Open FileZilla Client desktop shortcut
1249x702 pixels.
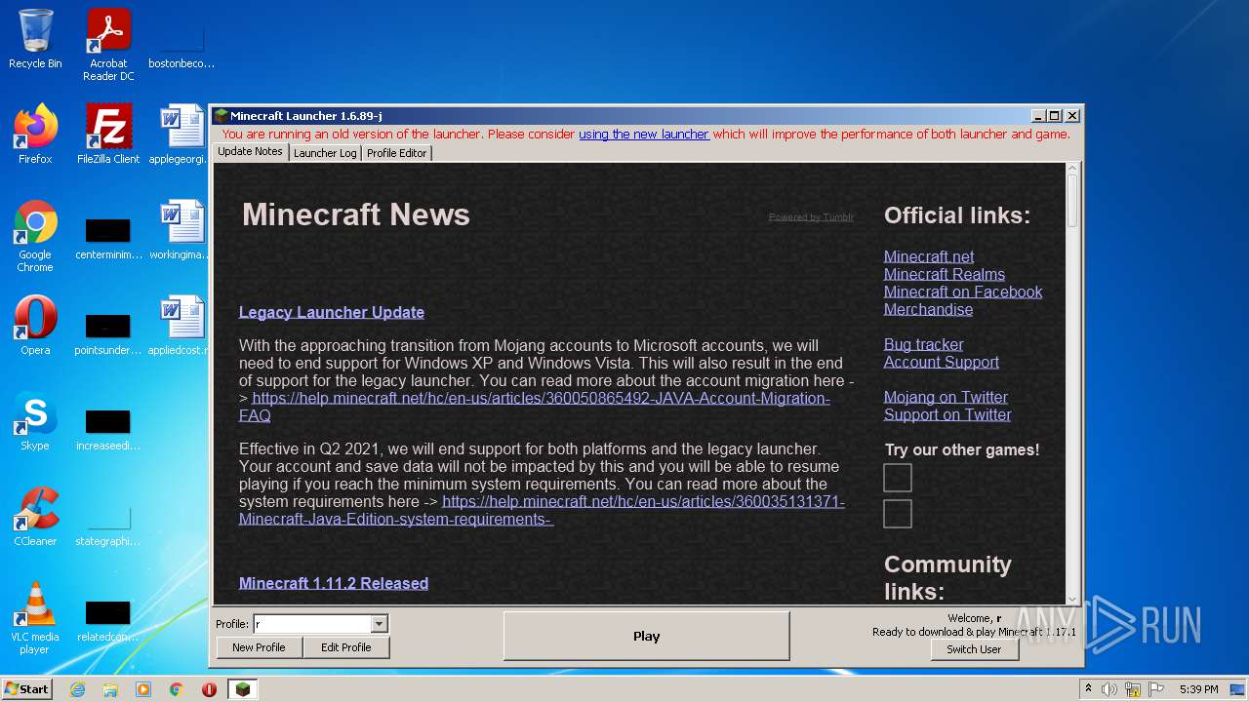tap(108, 135)
